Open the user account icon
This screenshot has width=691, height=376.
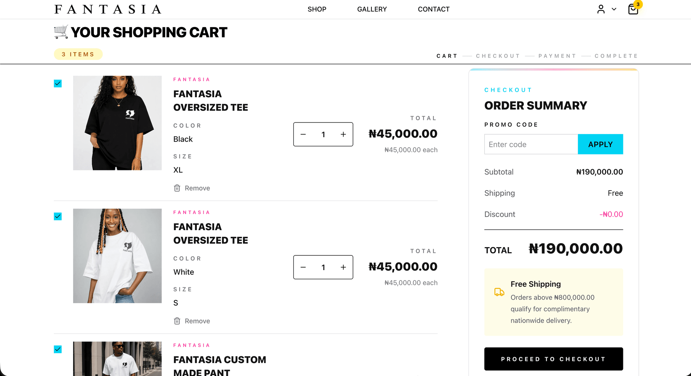601,9
